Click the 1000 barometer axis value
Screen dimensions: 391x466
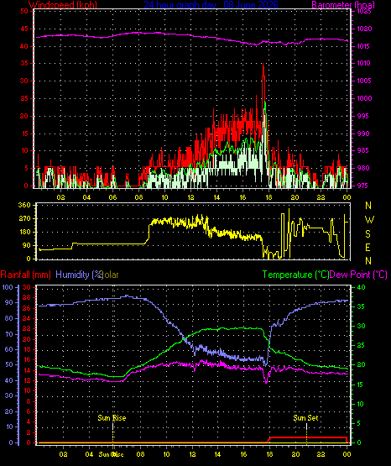click(x=364, y=98)
